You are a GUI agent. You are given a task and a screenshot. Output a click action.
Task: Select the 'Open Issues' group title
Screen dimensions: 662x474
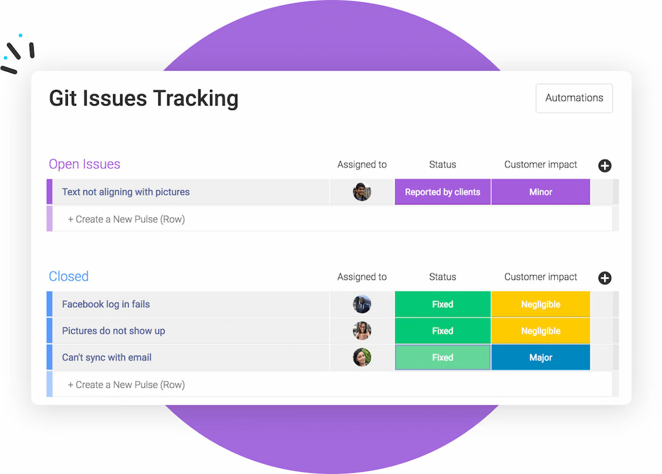pyautogui.click(x=84, y=164)
